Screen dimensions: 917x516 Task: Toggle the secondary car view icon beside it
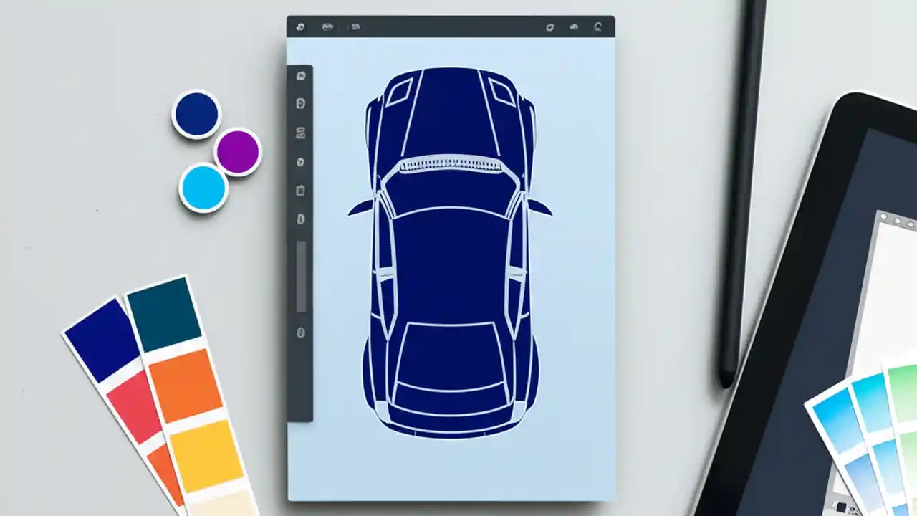point(356,26)
